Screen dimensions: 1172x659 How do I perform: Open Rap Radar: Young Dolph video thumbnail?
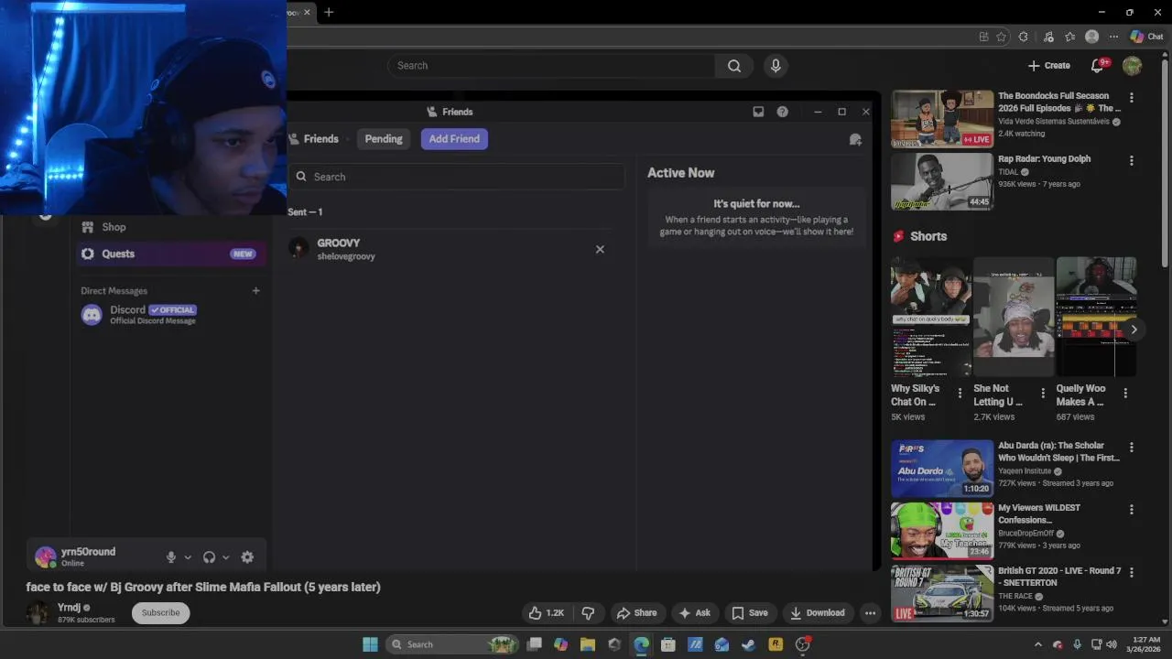[942, 181]
